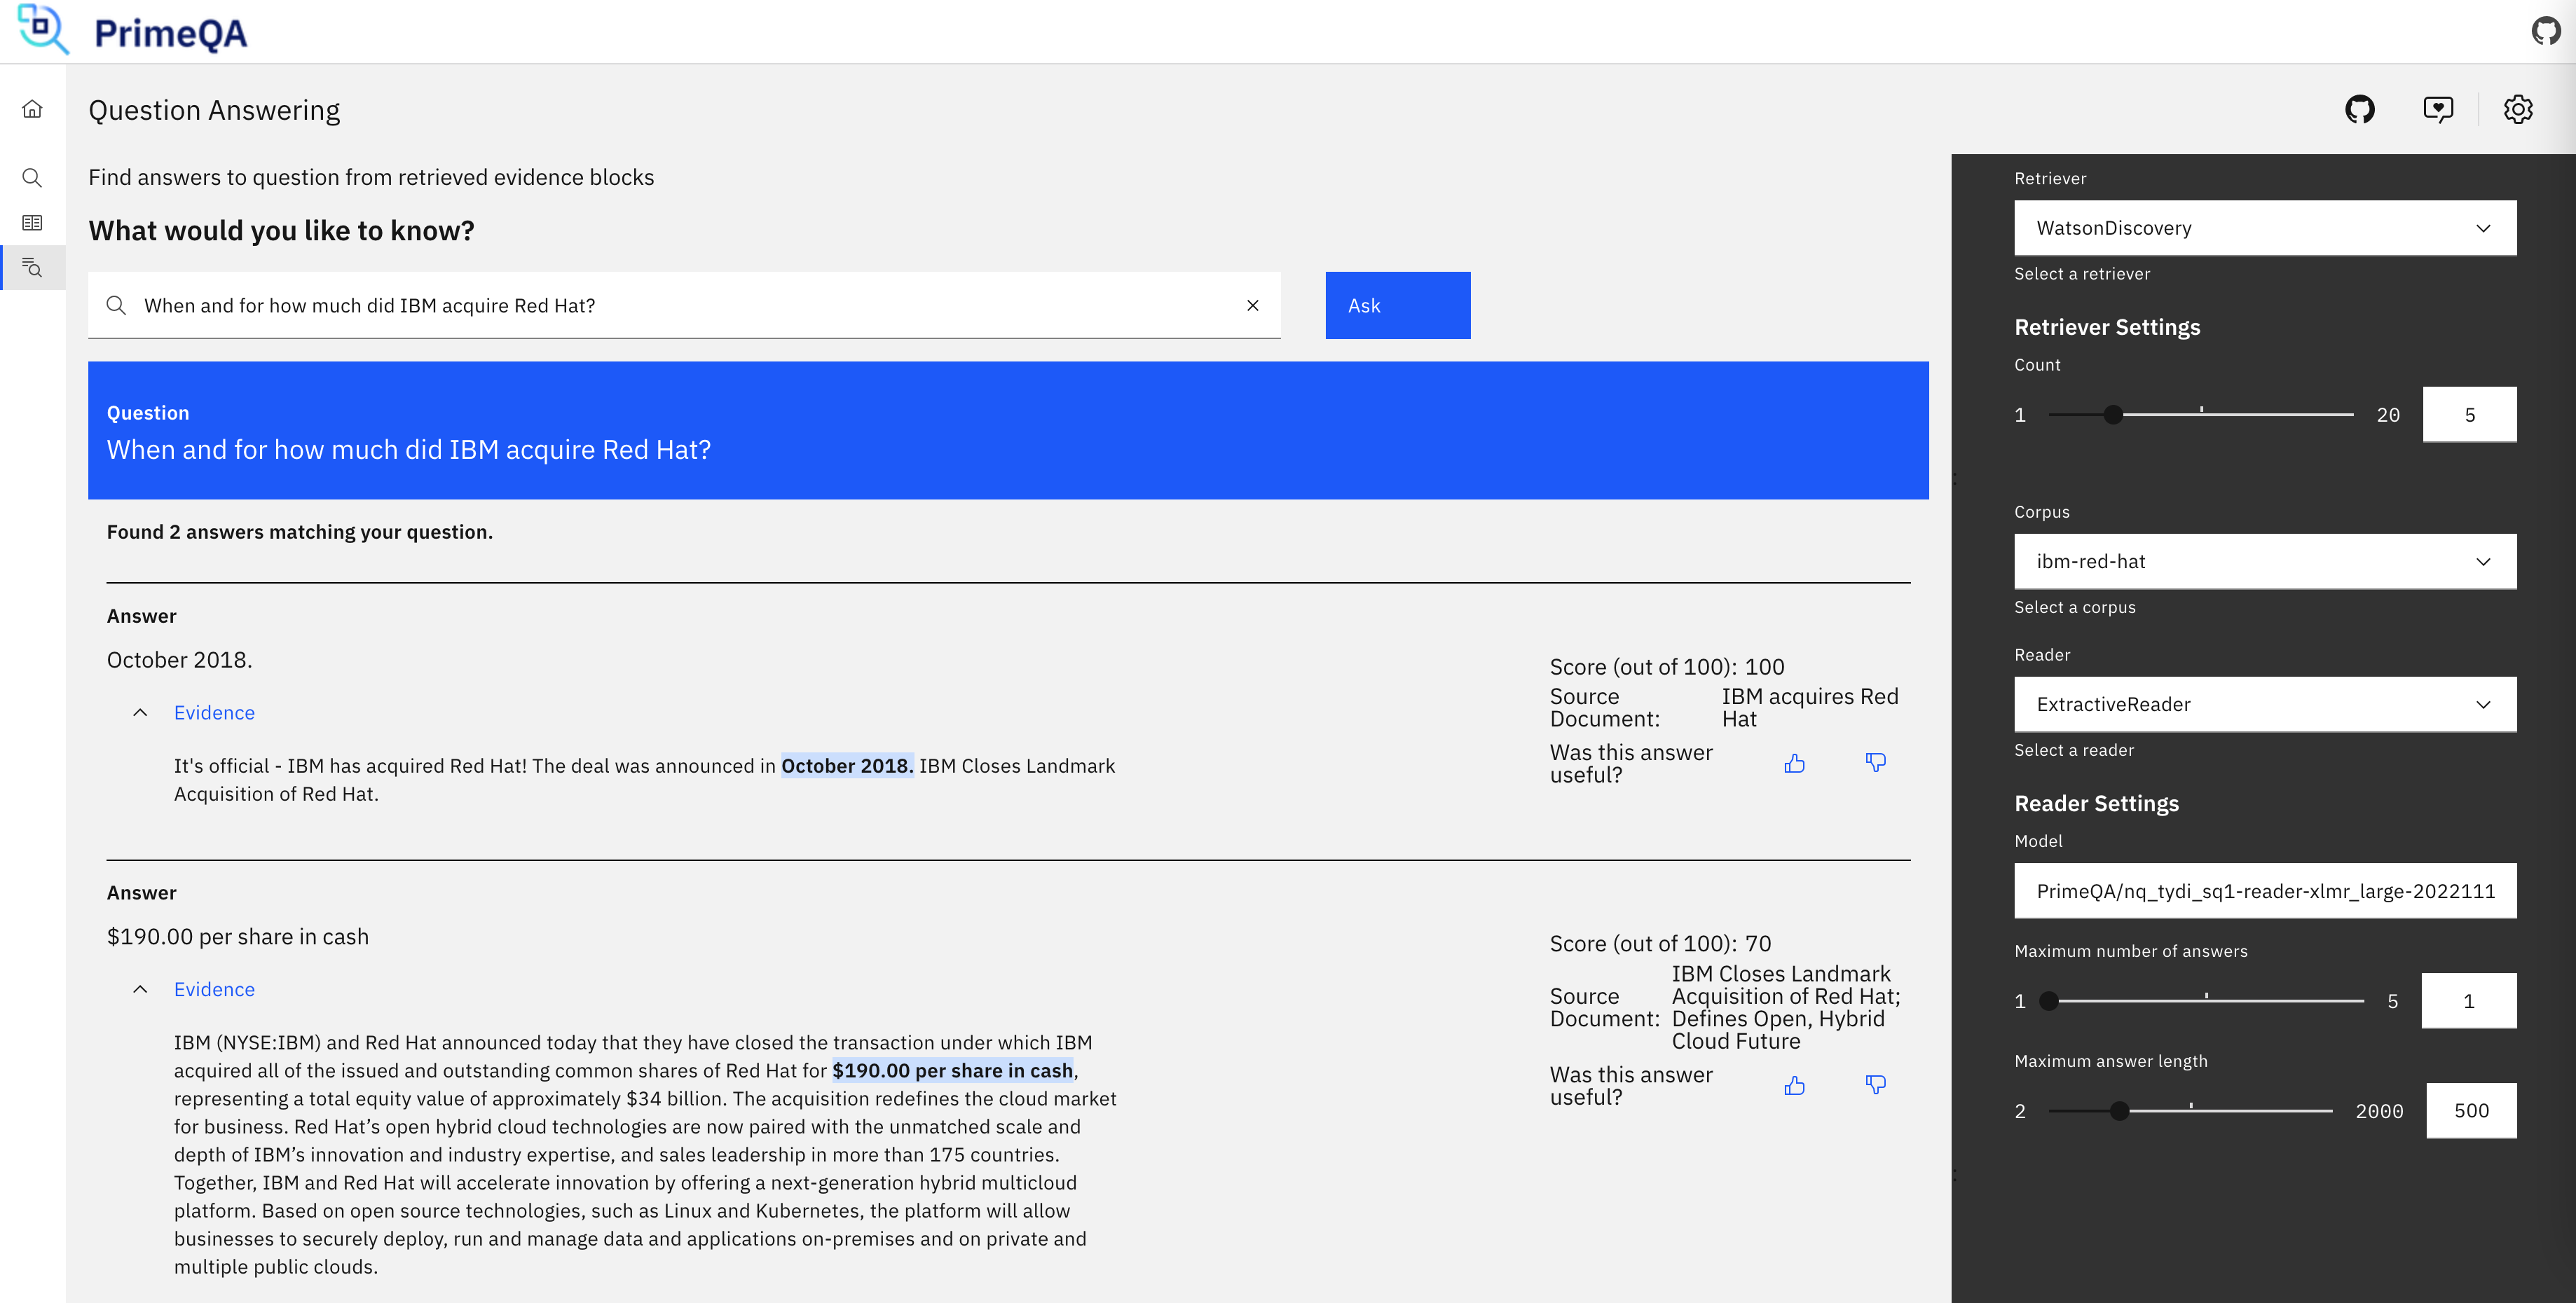Open the home icon in sidebar
The height and width of the screenshot is (1303, 2576).
tap(32, 109)
